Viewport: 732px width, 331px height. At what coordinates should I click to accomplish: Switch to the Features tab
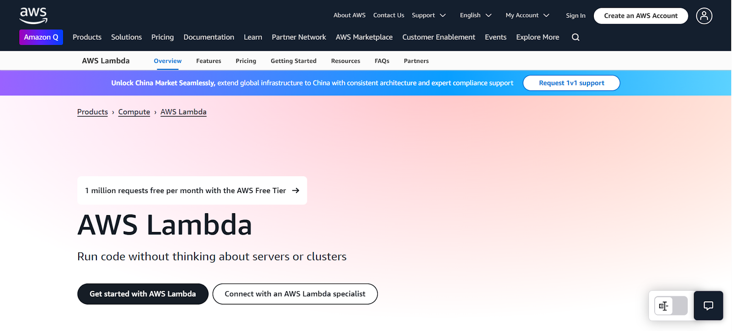209,61
